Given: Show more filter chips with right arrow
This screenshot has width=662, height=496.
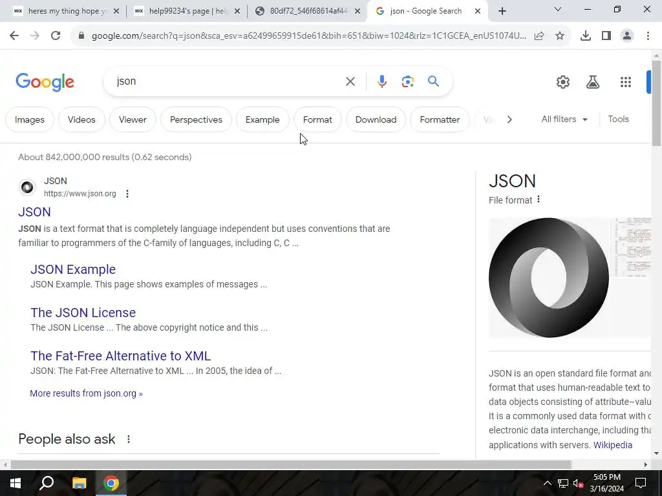Looking at the screenshot, I should click(509, 119).
